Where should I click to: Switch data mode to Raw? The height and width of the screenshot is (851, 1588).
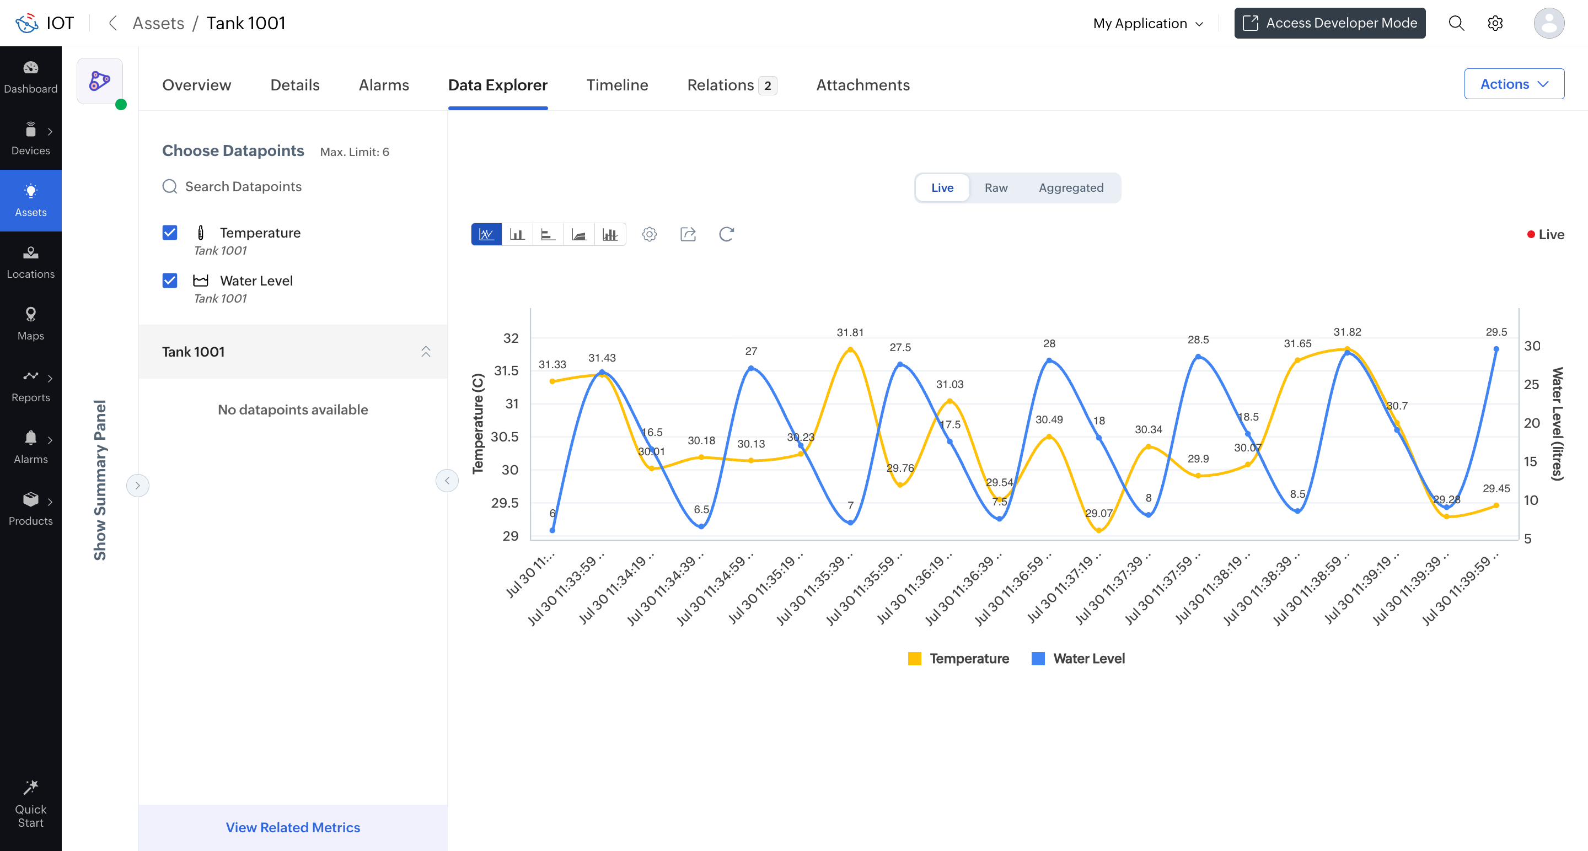[x=996, y=188]
